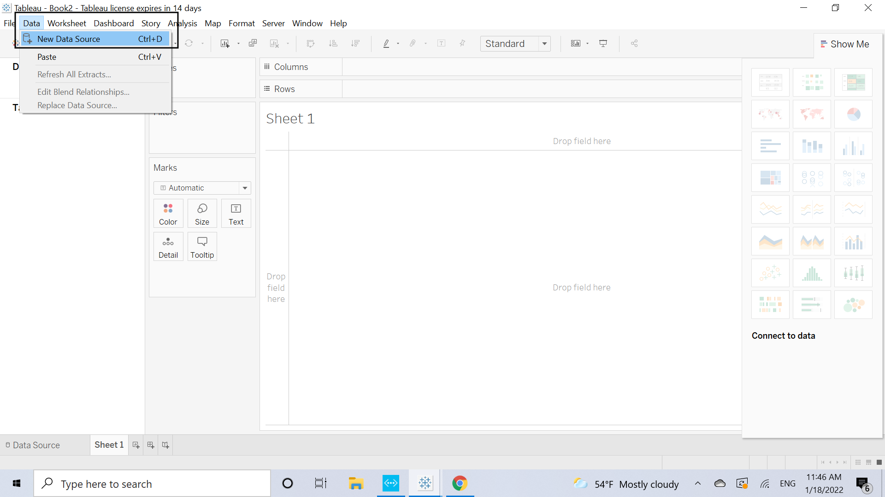Select the horizontal bars chart in Show Me
This screenshot has width=885, height=497.
pyautogui.click(x=770, y=146)
